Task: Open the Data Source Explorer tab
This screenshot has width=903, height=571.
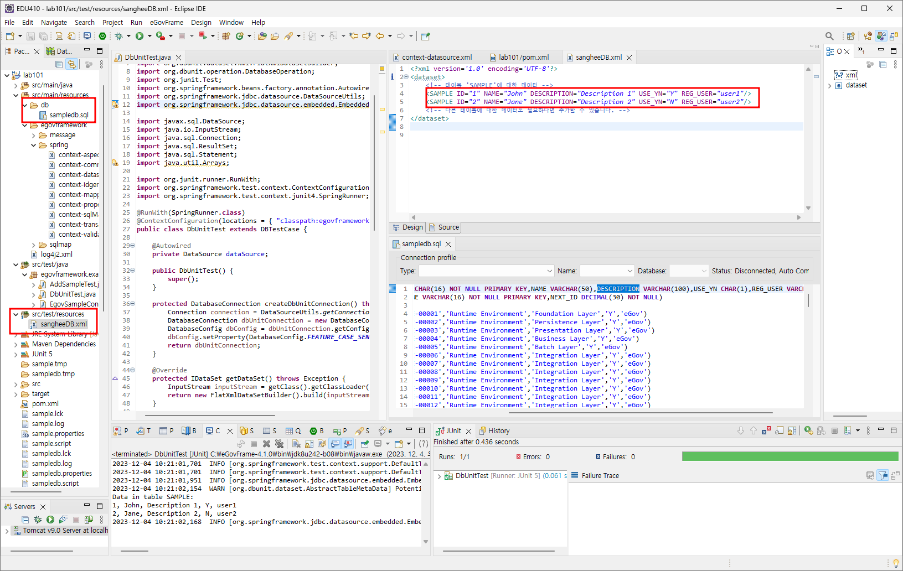Action: point(60,51)
